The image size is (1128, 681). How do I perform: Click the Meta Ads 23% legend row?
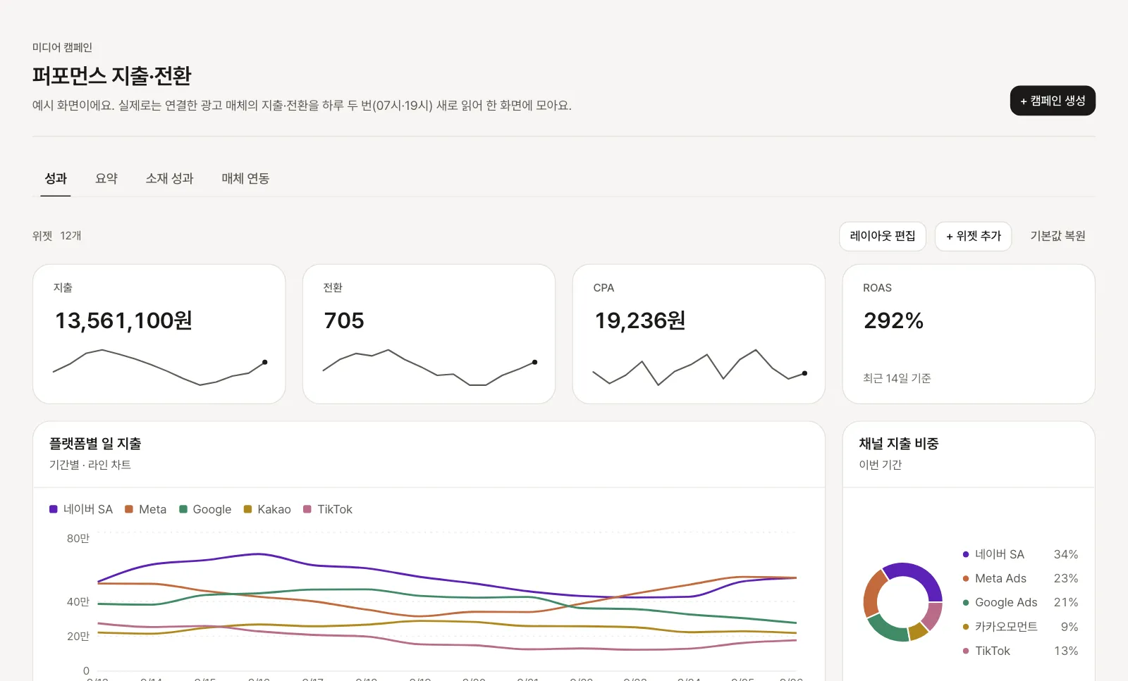click(1020, 578)
